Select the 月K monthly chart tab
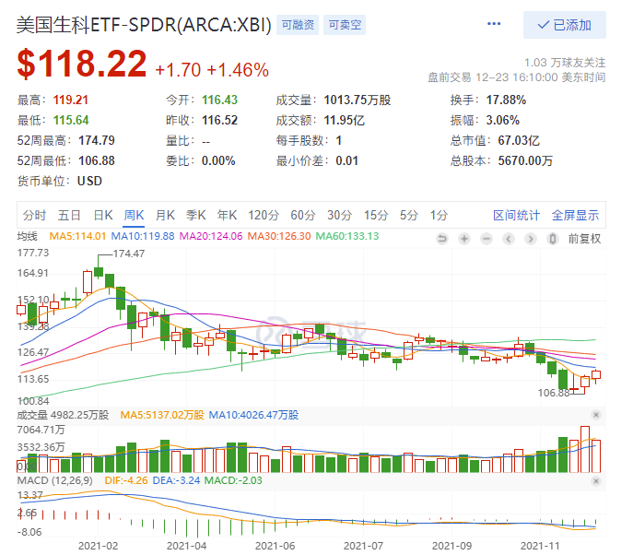This screenshot has width=633, height=555. 165,216
